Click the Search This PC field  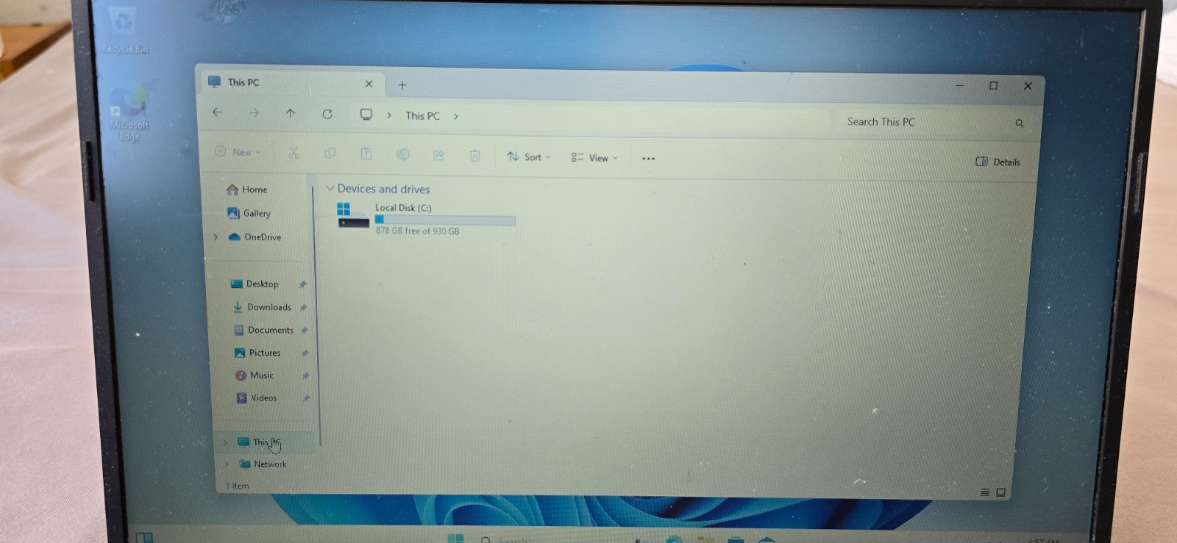934,122
